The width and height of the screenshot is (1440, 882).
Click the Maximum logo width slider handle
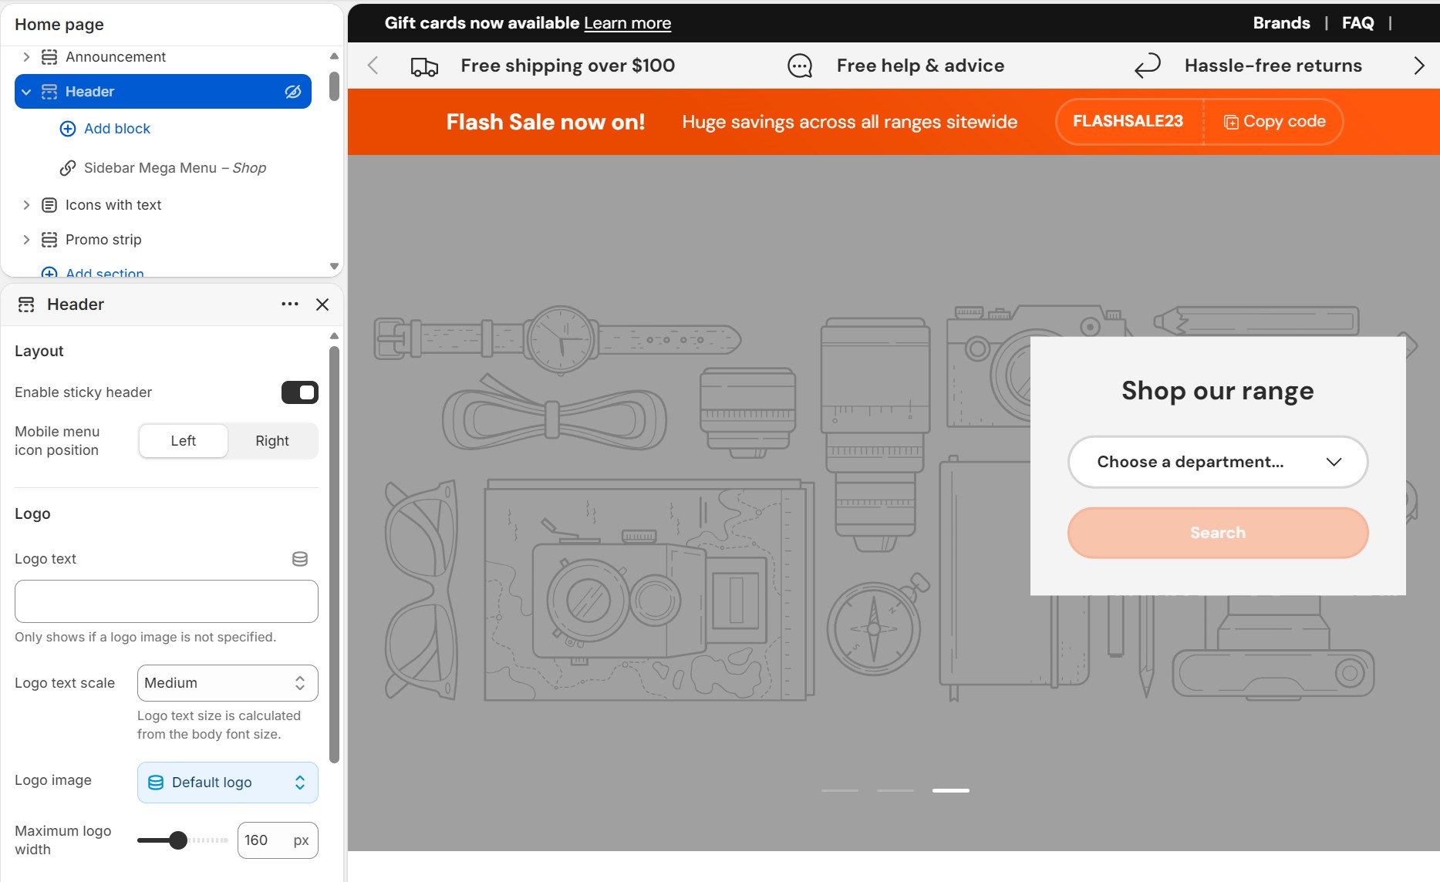pyautogui.click(x=178, y=840)
